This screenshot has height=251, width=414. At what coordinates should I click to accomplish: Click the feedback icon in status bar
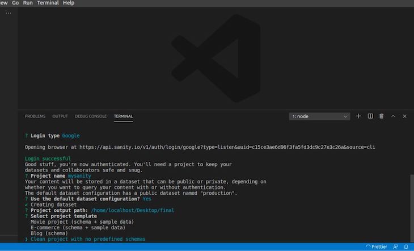(x=396, y=247)
